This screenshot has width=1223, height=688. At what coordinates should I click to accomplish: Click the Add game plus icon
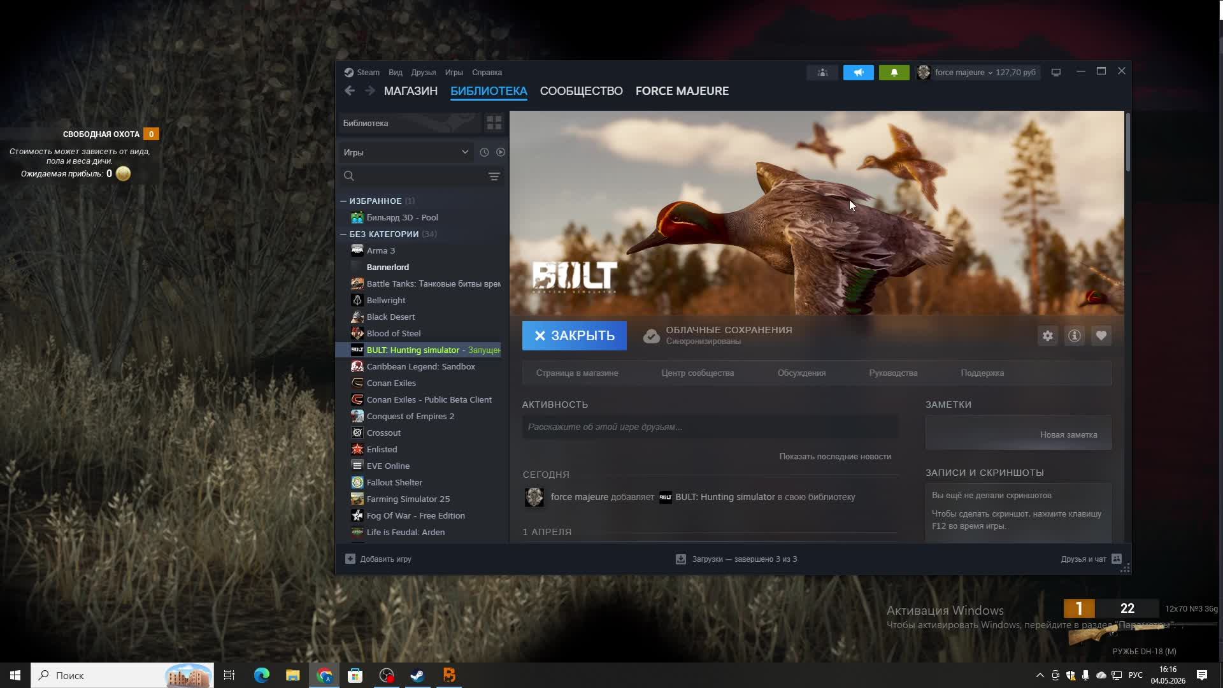pyautogui.click(x=350, y=559)
